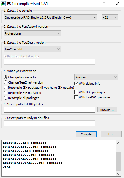The height and width of the screenshot is (178, 124).
Task: Open the x32 platform dropdown
Action: 110,17
